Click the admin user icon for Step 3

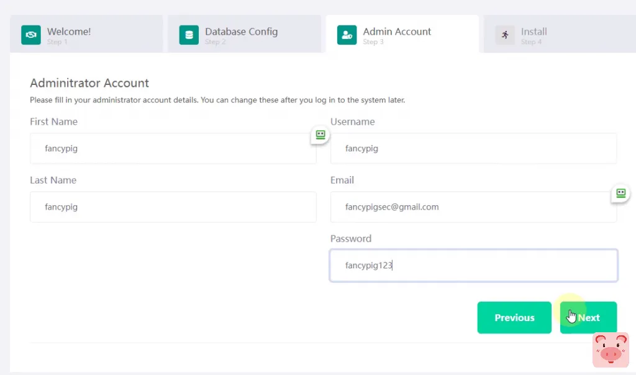pyautogui.click(x=347, y=35)
